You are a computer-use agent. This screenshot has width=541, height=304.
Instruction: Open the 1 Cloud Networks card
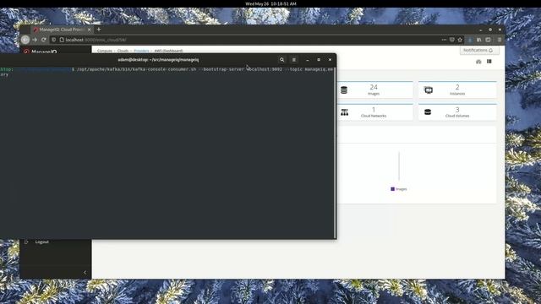pos(374,112)
